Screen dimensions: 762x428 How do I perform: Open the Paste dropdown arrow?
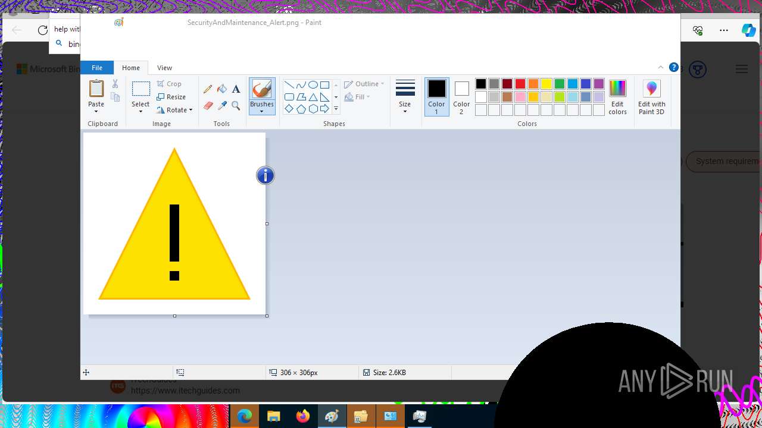tap(96, 112)
